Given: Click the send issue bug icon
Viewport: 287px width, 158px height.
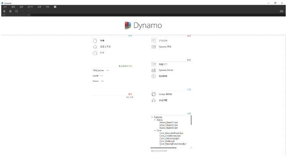Looking at the screenshot, I should click(x=153, y=100).
